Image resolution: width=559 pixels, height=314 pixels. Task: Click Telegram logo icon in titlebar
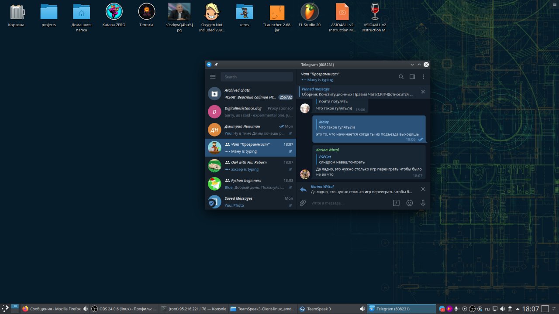209,65
